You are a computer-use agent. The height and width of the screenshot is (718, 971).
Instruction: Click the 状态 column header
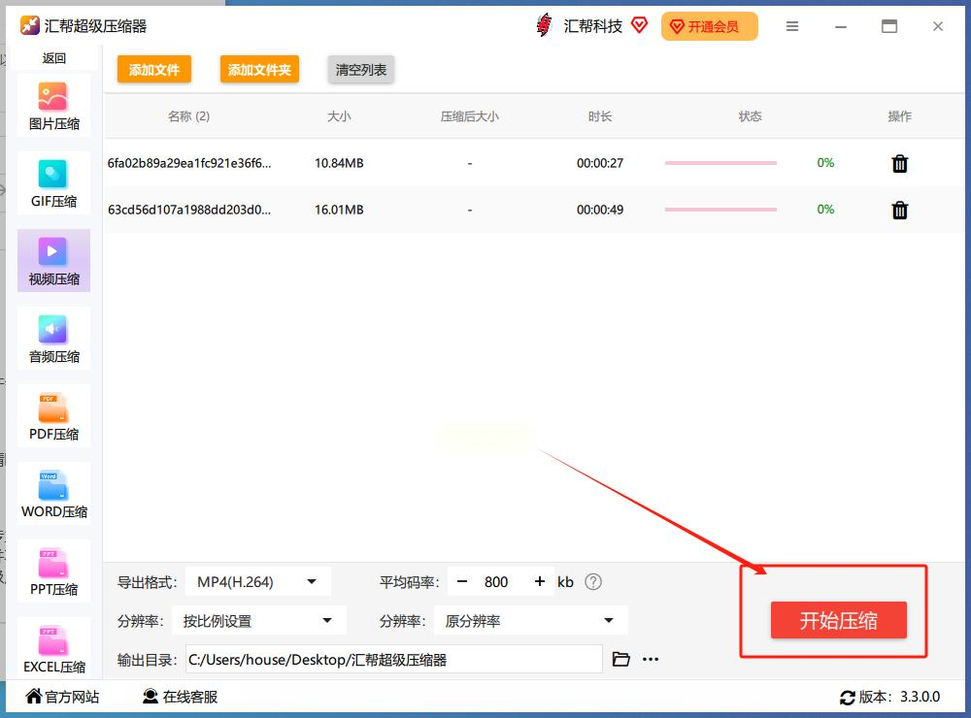(x=750, y=116)
